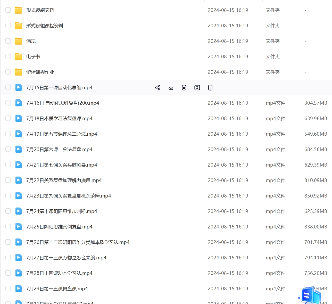Open the 逻辑课程作业 folder name
Screen dimensions: 332x304
(x=40, y=72)
